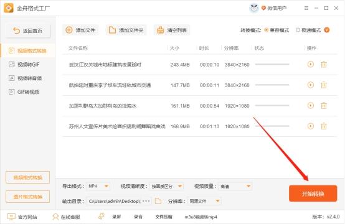Browse output folder icon
Viewport: 345px width, 224px height.
(x=158, y=201)
